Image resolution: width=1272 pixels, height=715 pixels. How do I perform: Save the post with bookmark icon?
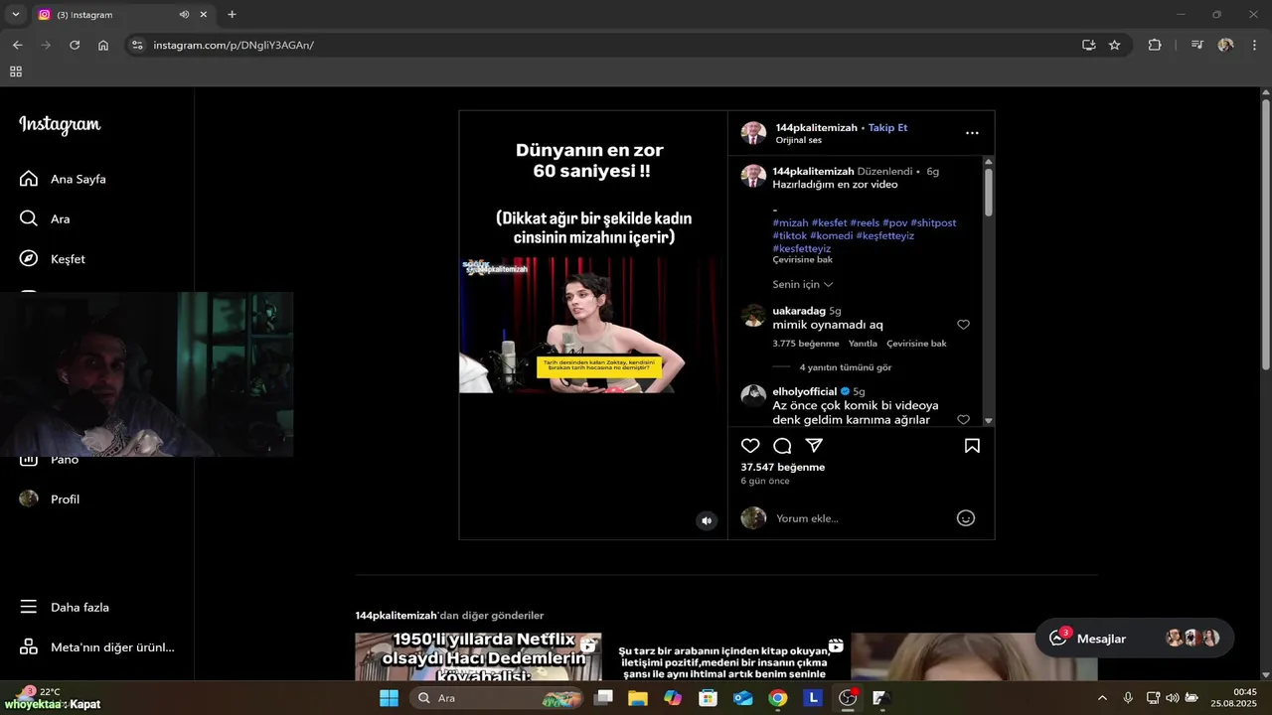click(x=972, y=446)
